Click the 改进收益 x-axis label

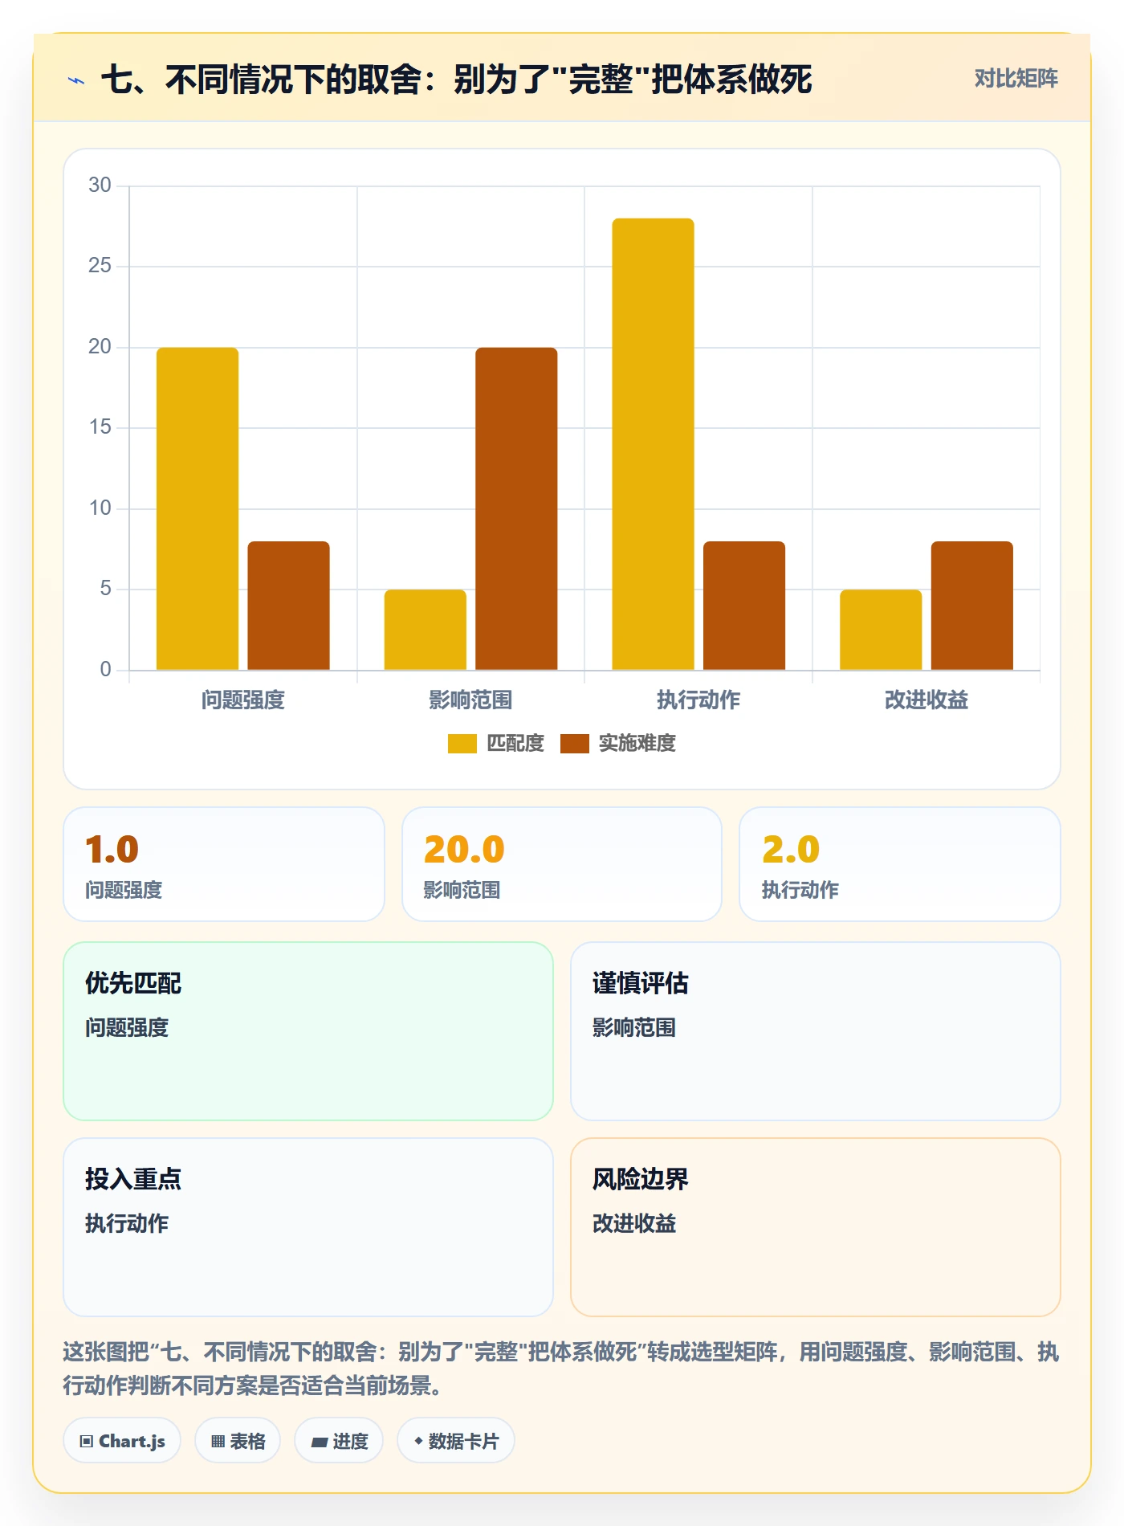tap(926, 700)
